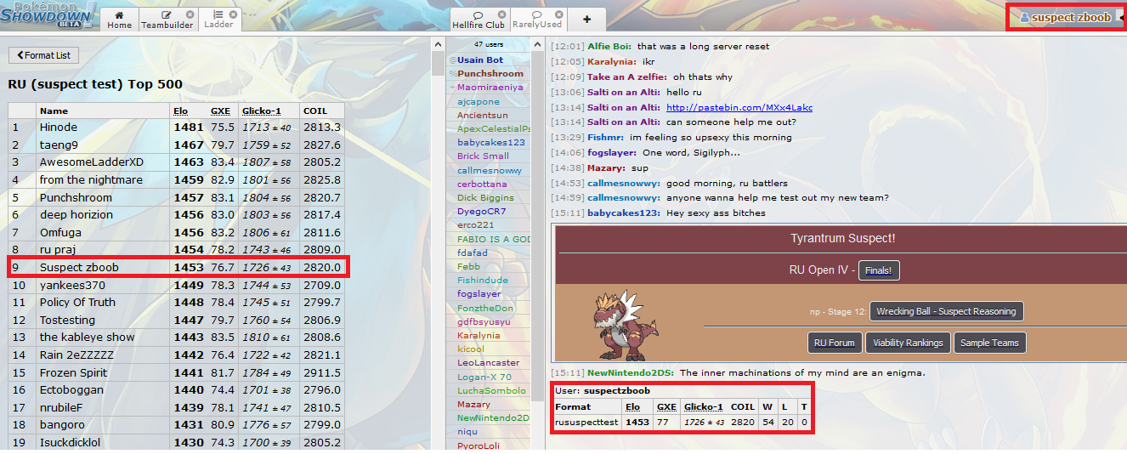Close the Teambuilder tab
The width and height of the screenshot is (1127, 454).
(190, 14)
